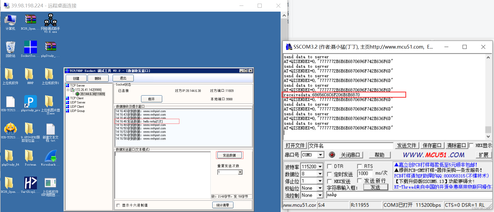Launch 网络调试助手 V3.8.exe desktop icon

50,20
